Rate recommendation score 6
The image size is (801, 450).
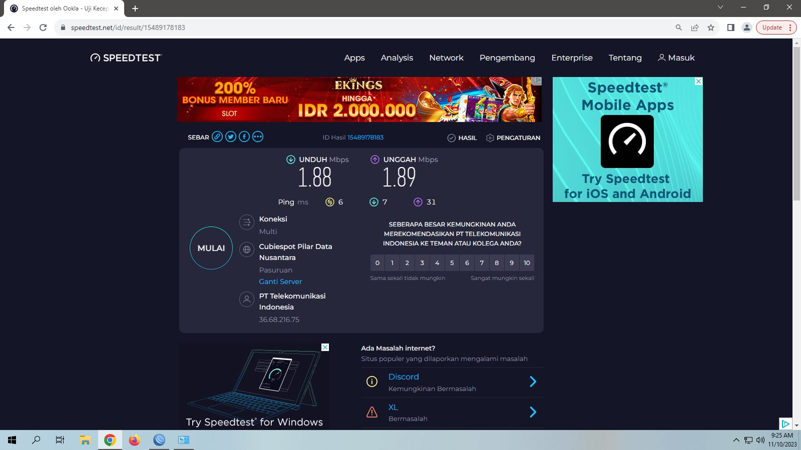tap(467, 263)
